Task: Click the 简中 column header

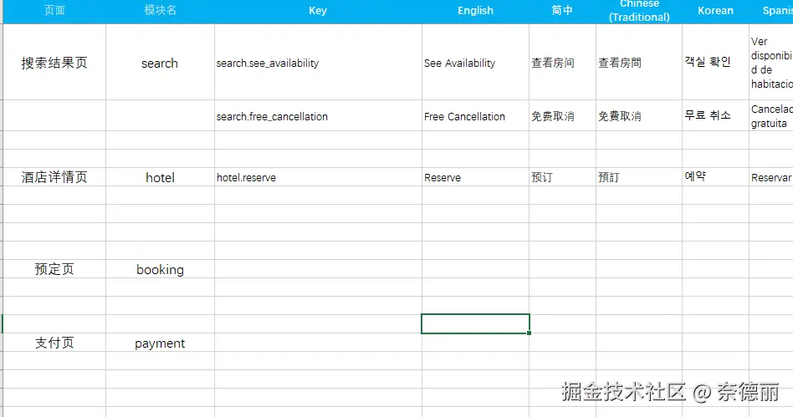Action: point(562,11)
